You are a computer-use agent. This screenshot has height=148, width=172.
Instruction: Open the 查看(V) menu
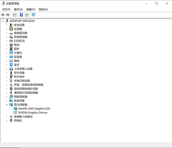click(x=31, y=10)
